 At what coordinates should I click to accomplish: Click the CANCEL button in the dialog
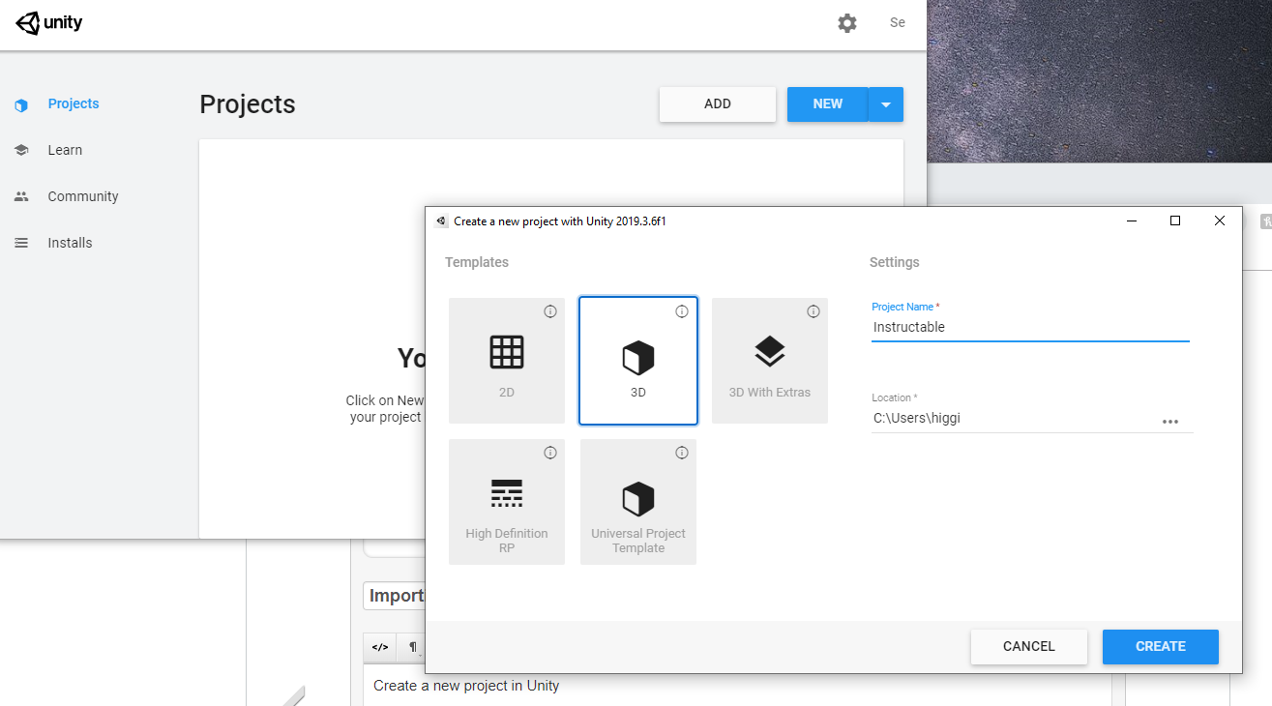1029,647
